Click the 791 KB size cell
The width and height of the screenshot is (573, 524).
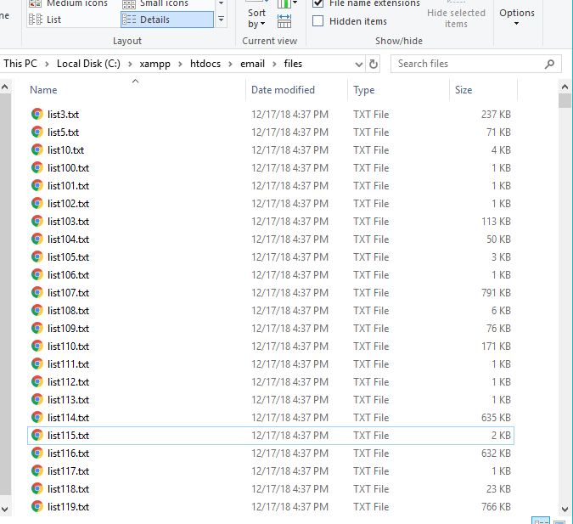(496, 293)
